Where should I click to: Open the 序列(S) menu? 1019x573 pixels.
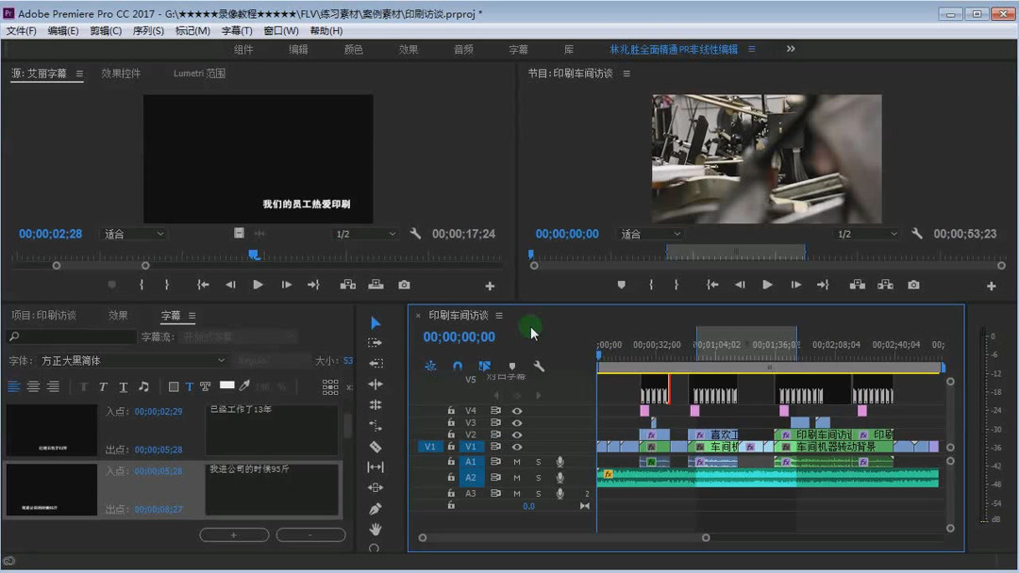pos(148,31)
